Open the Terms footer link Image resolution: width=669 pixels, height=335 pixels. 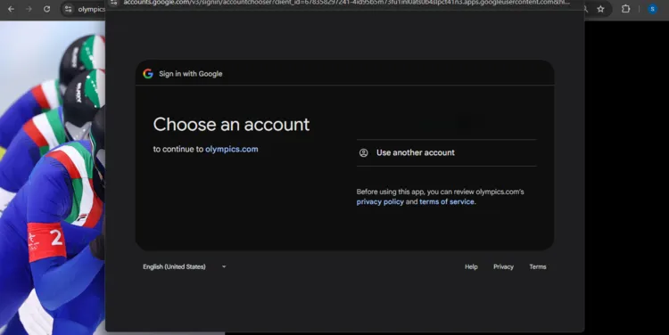[538, 266]
